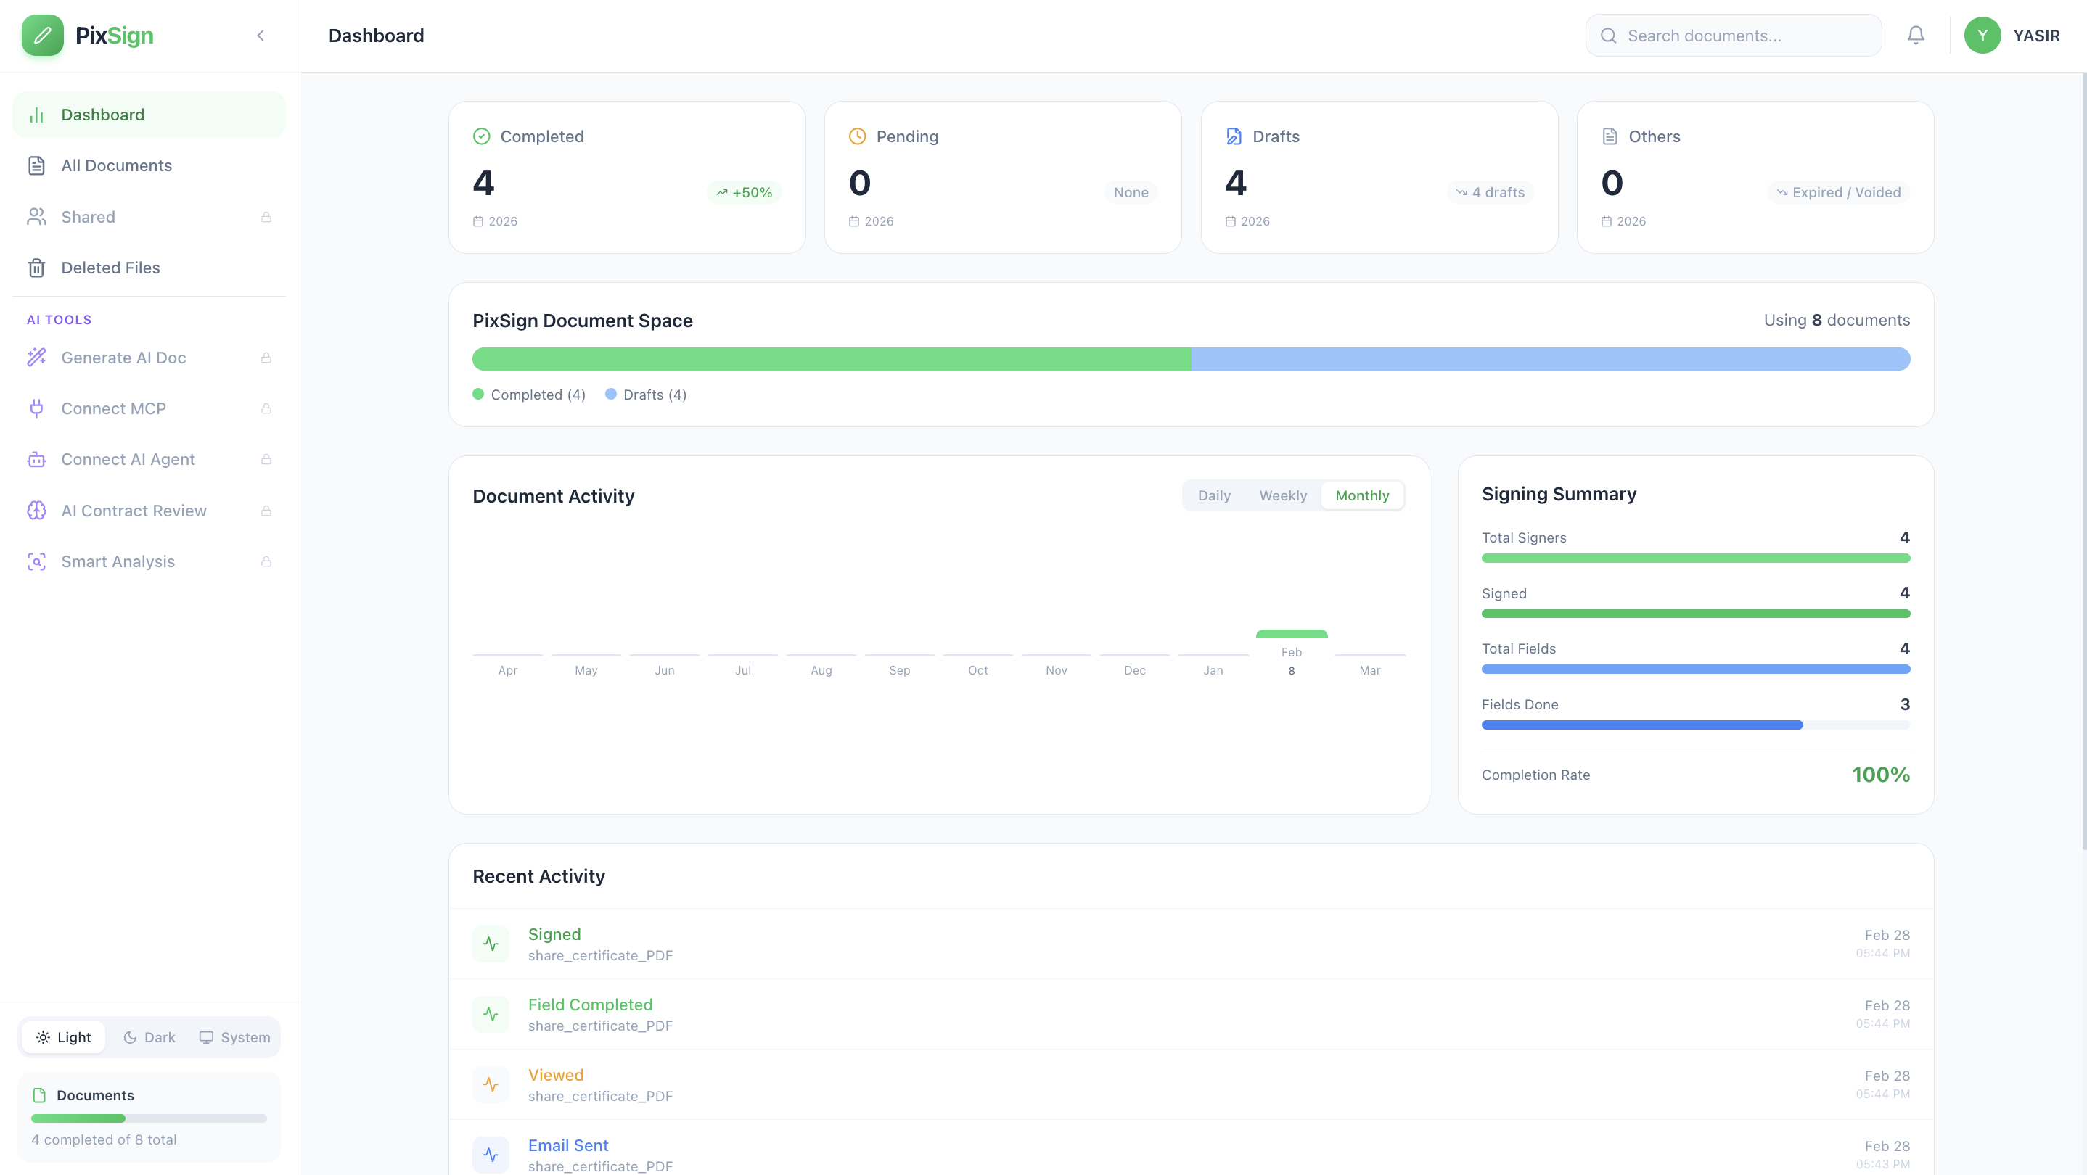
Task: Open the All Documents section
Action: tap(116, 165)
